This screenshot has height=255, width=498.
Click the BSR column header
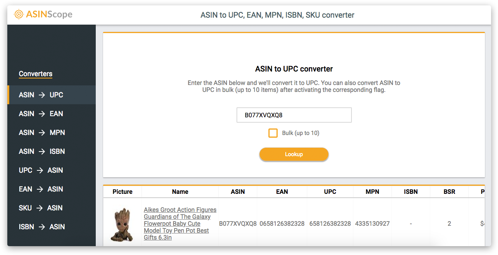pos(449,191)
